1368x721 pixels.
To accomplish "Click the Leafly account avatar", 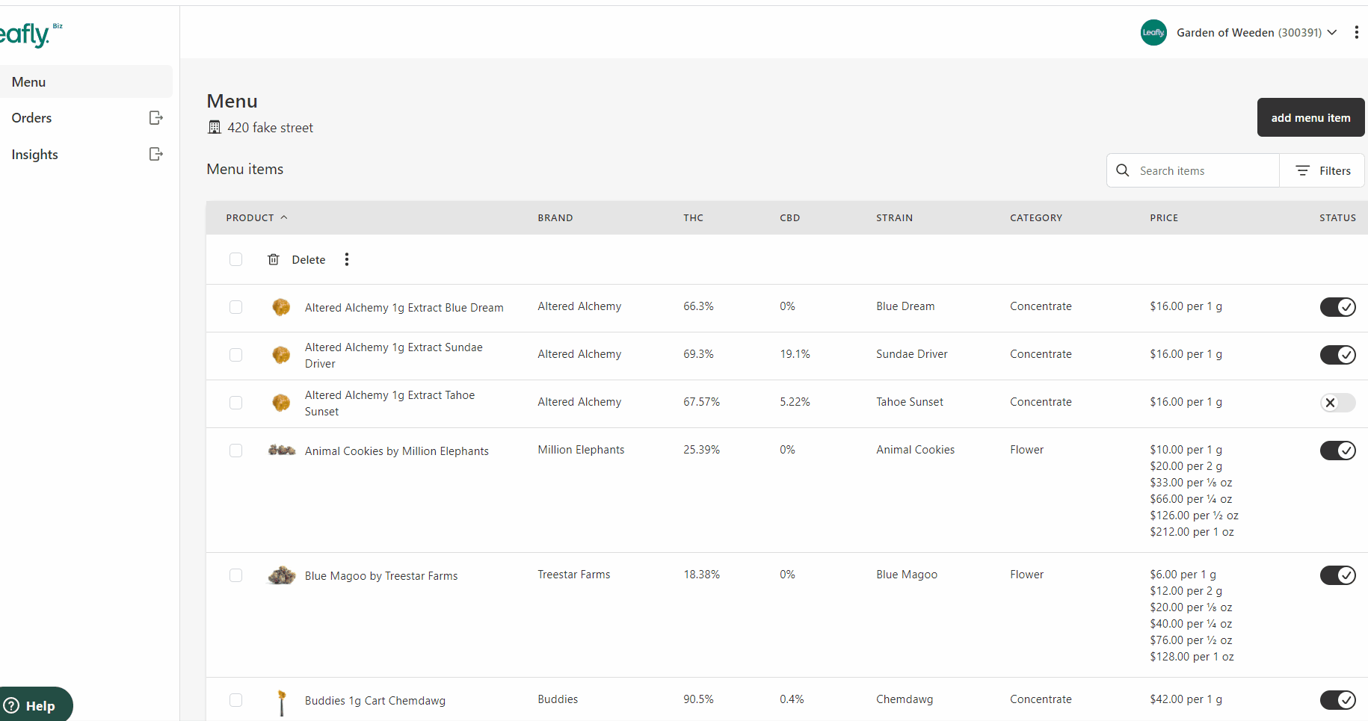I will click(1153, 32).
